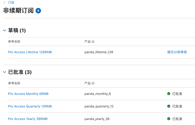Open Pro Access Quarterly 12RMB
This screenshot has width=195, height=125.
30,106
